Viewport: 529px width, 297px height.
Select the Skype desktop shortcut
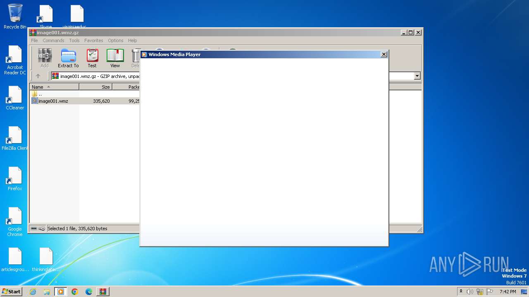click(46, 16)
